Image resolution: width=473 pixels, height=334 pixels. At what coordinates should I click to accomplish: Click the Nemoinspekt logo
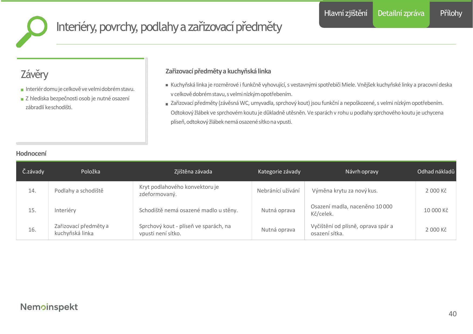coord(49,307)
